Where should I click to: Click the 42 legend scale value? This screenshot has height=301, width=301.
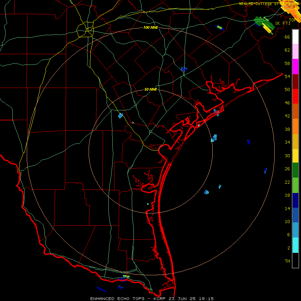click(x=287, y=116)
